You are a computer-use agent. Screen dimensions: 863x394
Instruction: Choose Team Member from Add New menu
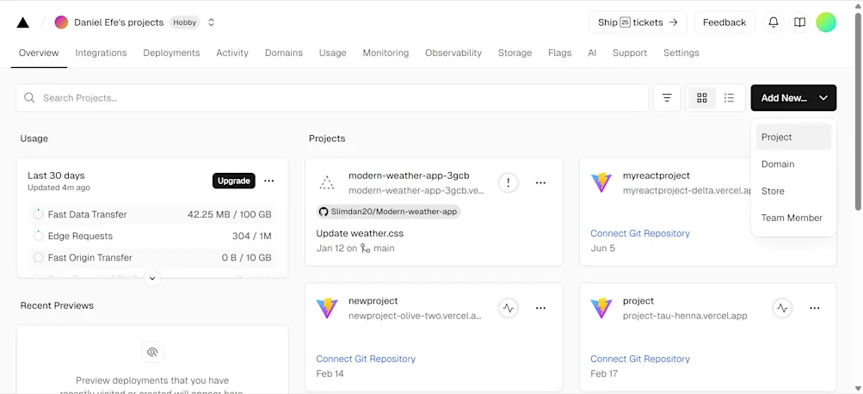coord(793,218)
